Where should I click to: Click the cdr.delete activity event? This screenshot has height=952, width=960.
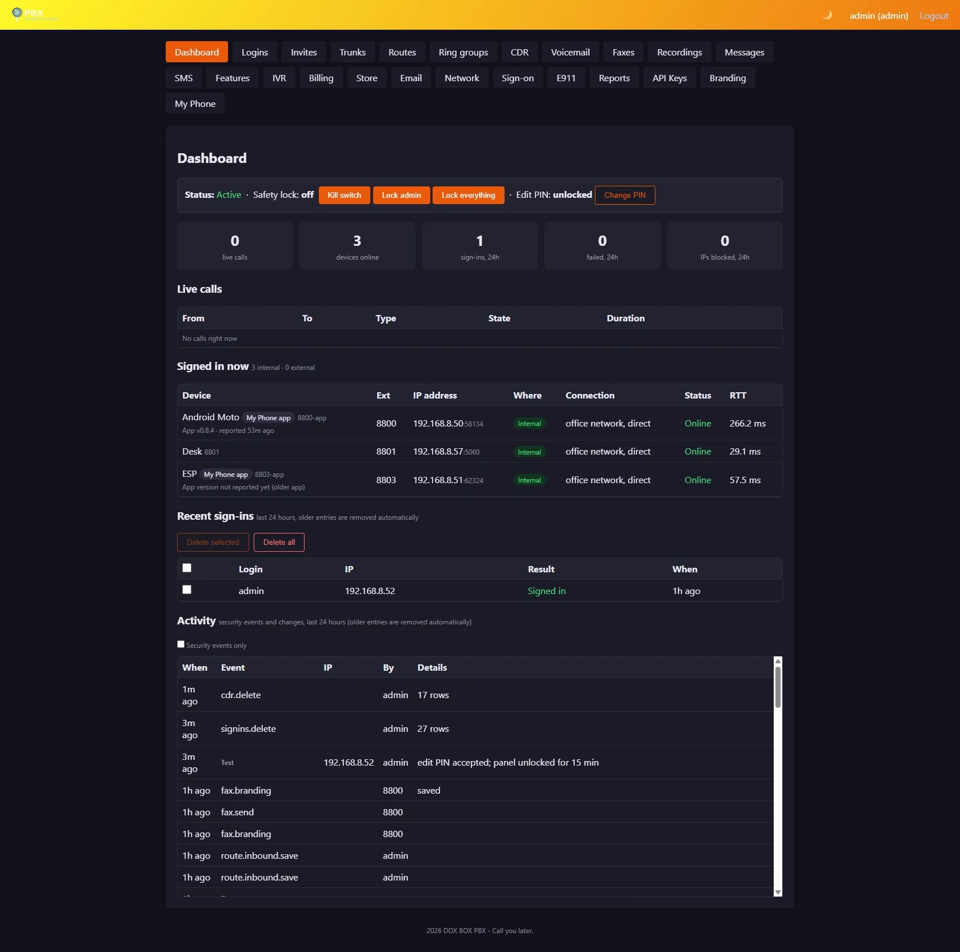(x=241, y=695)
